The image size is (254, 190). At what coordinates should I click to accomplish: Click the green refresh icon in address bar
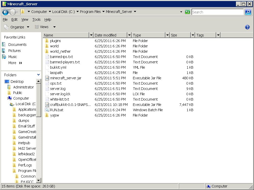tap(187, 12)
